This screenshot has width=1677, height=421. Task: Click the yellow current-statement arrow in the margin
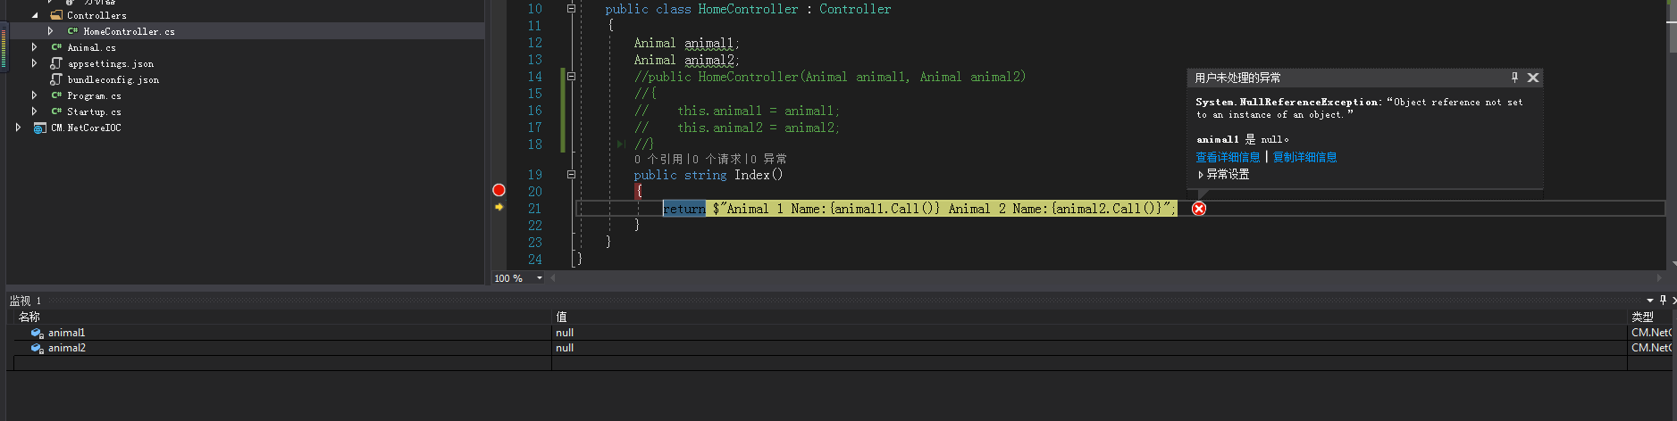coord(499,207)
